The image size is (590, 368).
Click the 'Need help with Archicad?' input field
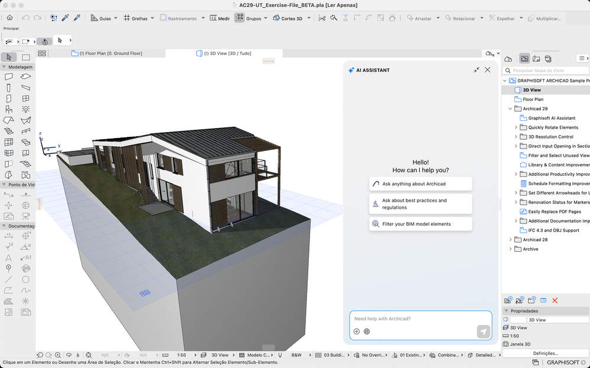coord(413,319)
